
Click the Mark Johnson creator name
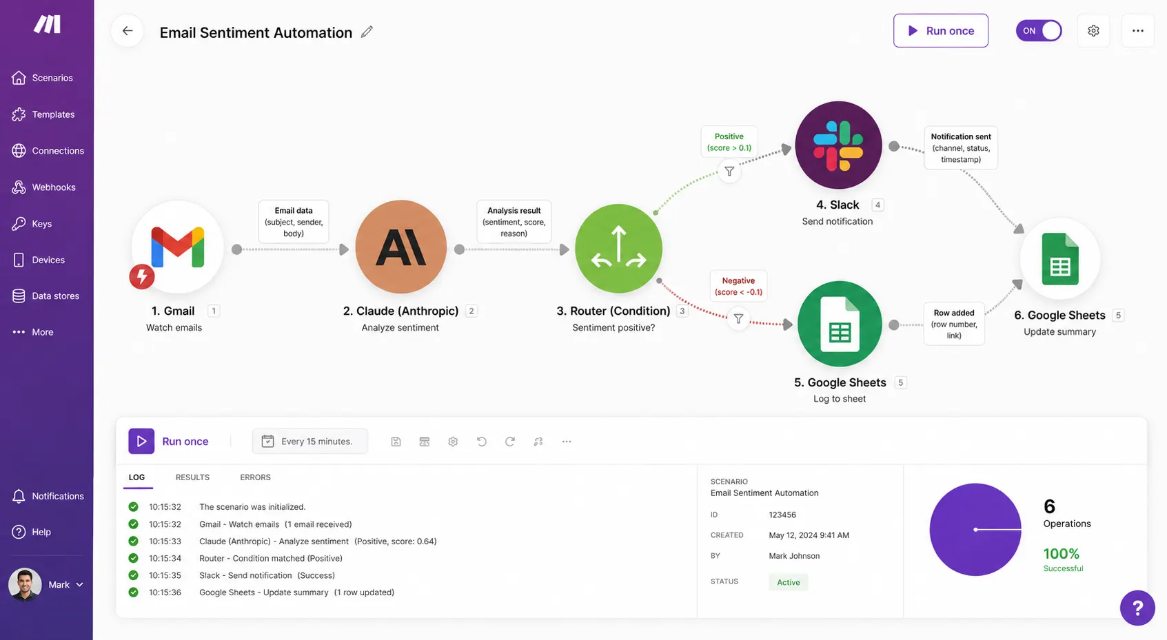point(794,556)
